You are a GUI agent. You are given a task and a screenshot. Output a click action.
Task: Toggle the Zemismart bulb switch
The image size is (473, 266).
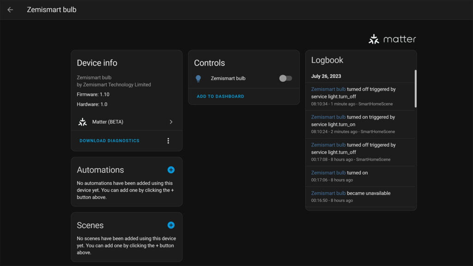click(x=285, y=79)
